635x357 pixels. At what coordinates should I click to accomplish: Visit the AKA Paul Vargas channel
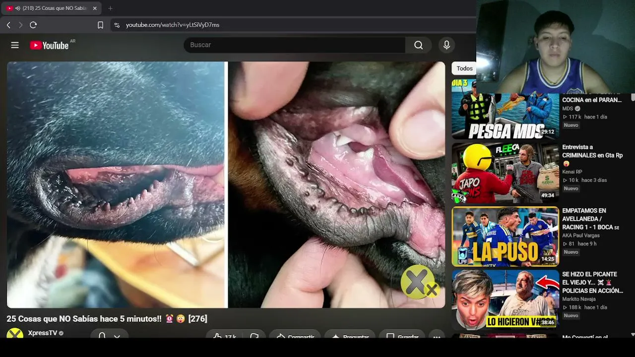[x=580, y=236]
